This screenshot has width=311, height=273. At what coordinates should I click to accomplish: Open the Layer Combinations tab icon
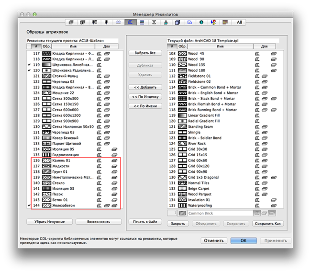point(83,22)
